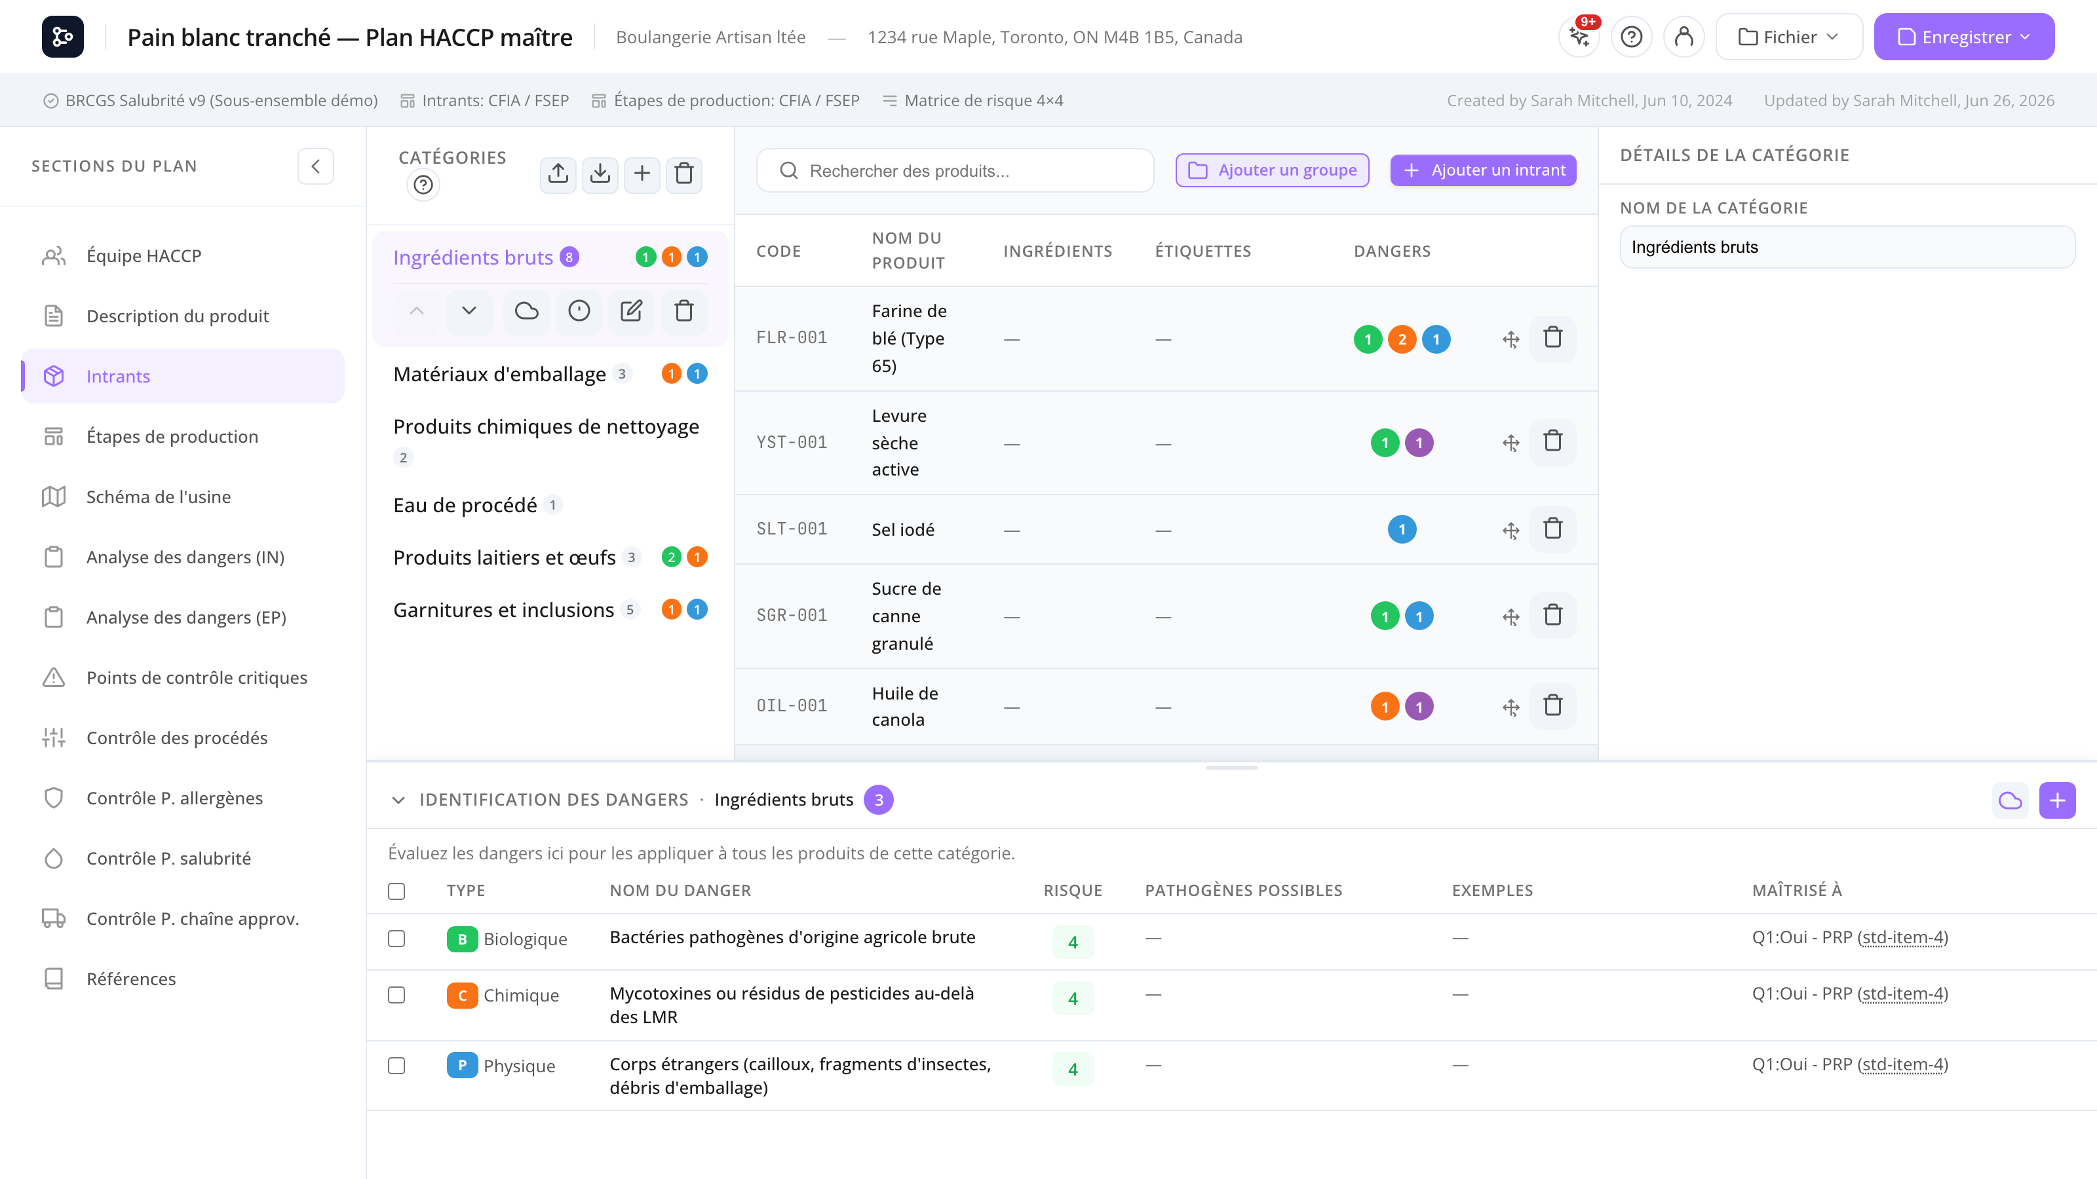Select Garnitures et inclusions category
This screenshot has width=2097, height=1179.
tap(550, 609)
